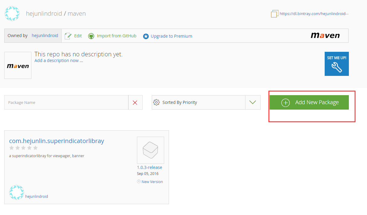Rate the package with five stars

[35, 148]
